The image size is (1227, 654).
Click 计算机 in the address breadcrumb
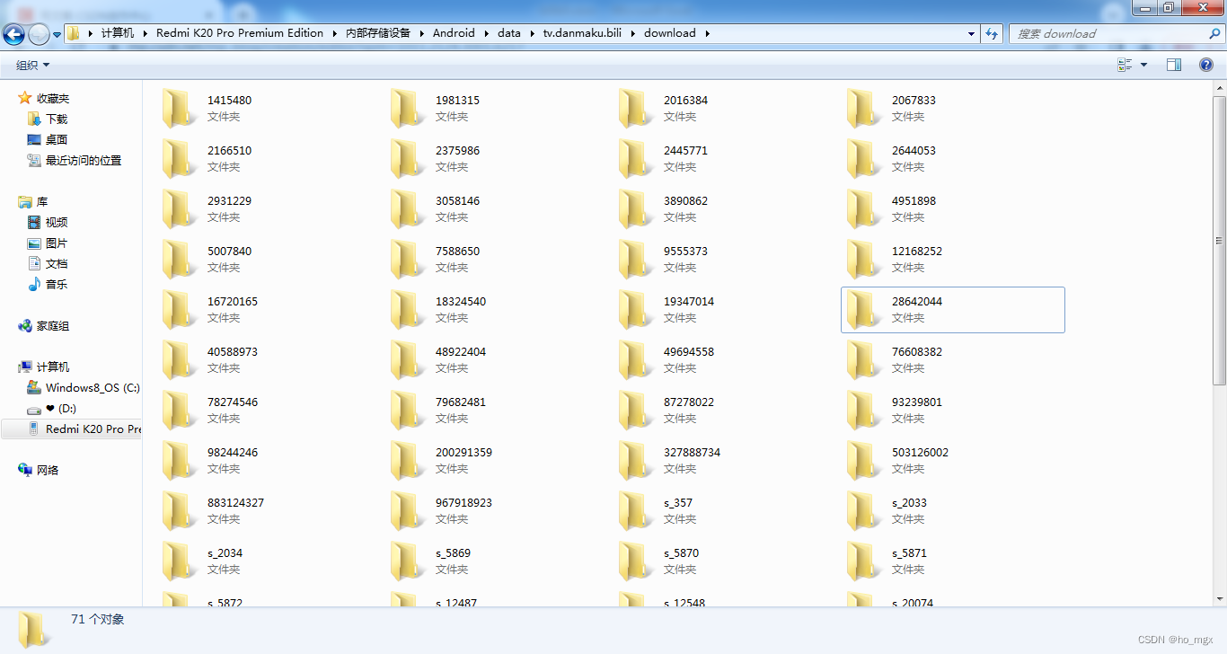tap(118, 33)
